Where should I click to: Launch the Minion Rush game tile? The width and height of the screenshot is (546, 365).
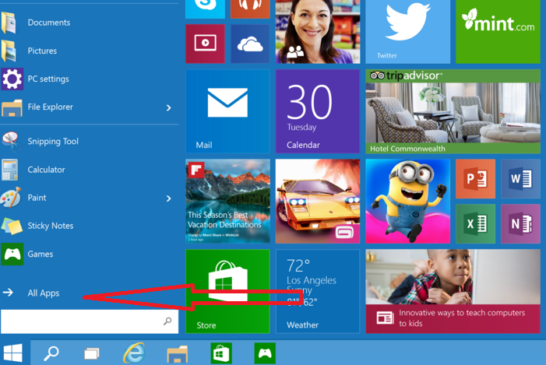pyautogui.click(x=408, y=201)
